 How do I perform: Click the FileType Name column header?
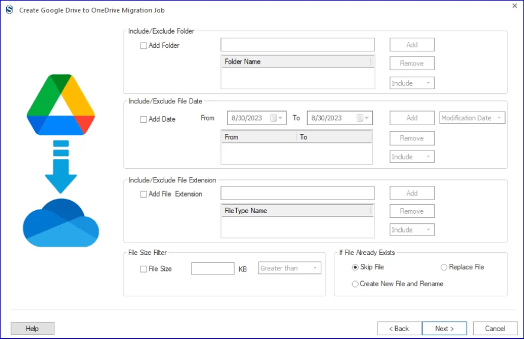click(297, 211)
